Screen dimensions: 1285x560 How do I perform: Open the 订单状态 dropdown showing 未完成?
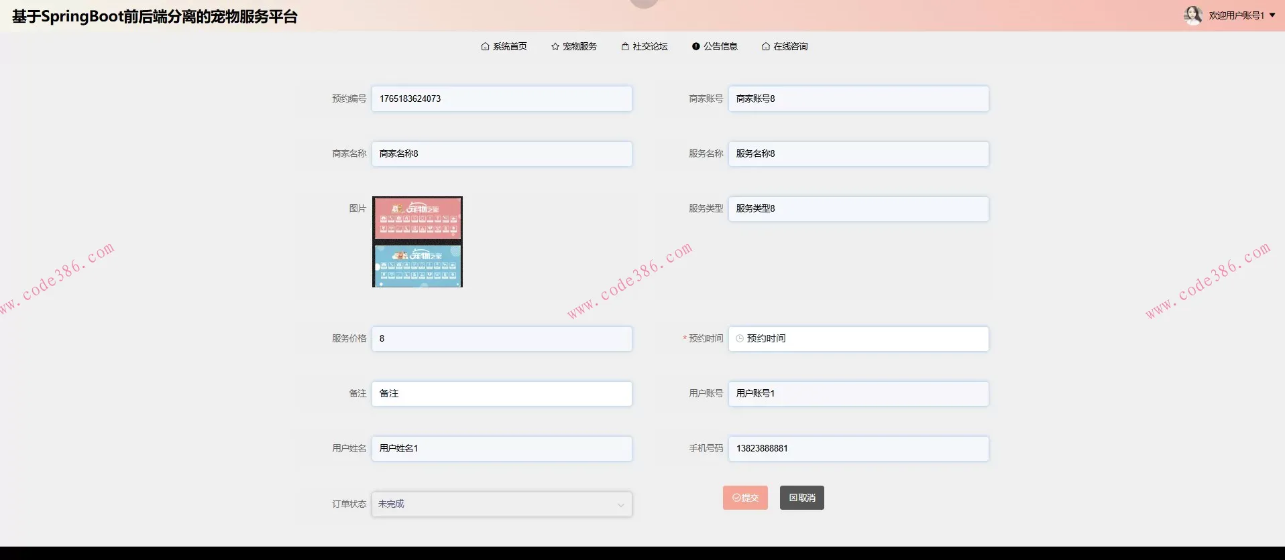click(502, 504)
